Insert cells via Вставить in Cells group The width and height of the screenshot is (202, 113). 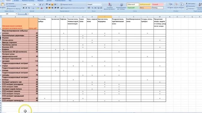(170, 6)
